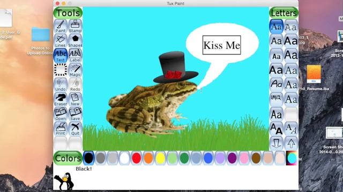Pick the brown color swatch

click(256, 158)
